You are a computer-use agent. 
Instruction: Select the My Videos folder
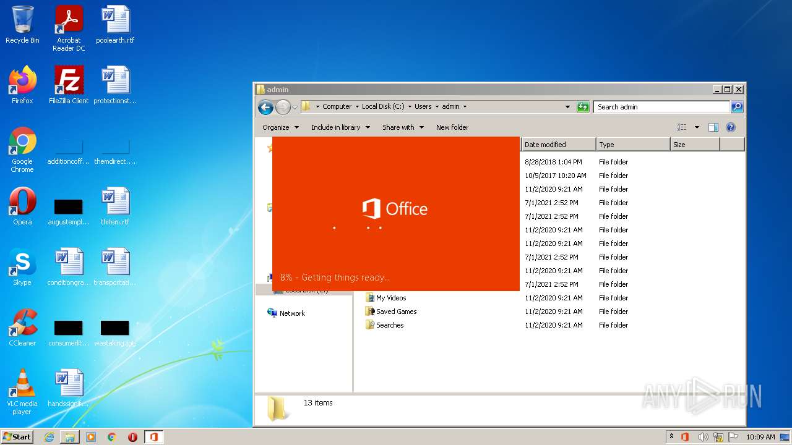[x=385, y=298]
